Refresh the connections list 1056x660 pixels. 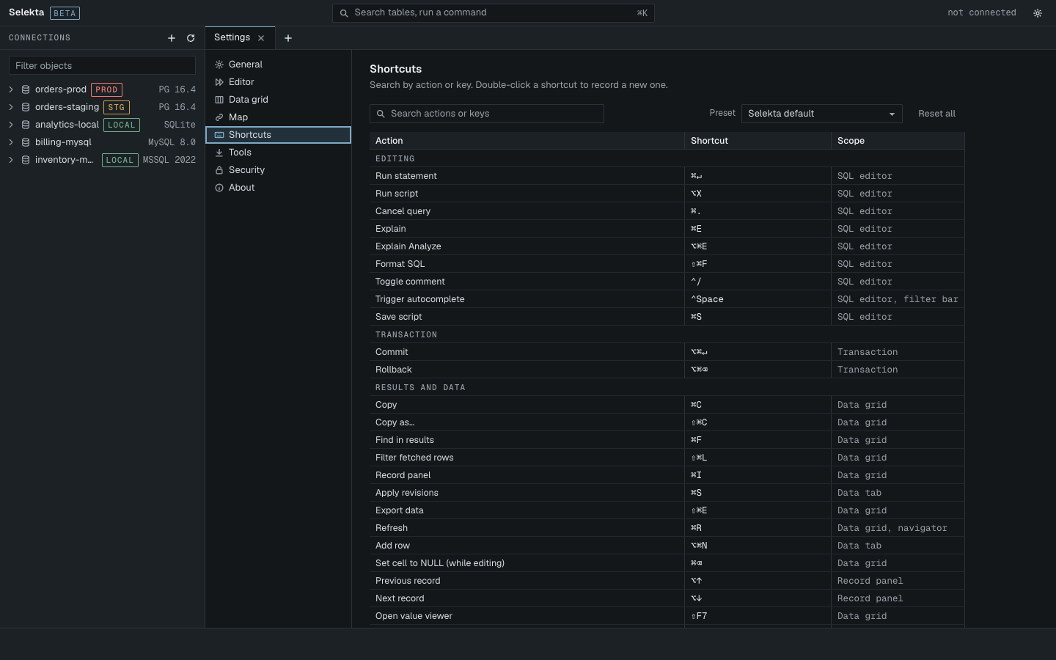point(191,38)
